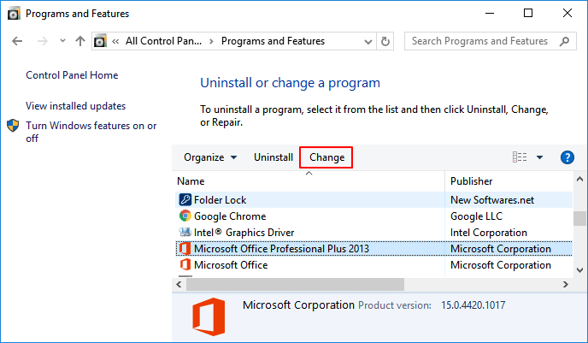
Task: Click the Folder Lock program icon
Action: 184,200
